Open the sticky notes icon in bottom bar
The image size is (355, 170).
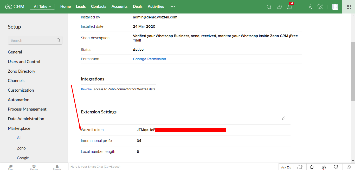[x=312, y=167]
